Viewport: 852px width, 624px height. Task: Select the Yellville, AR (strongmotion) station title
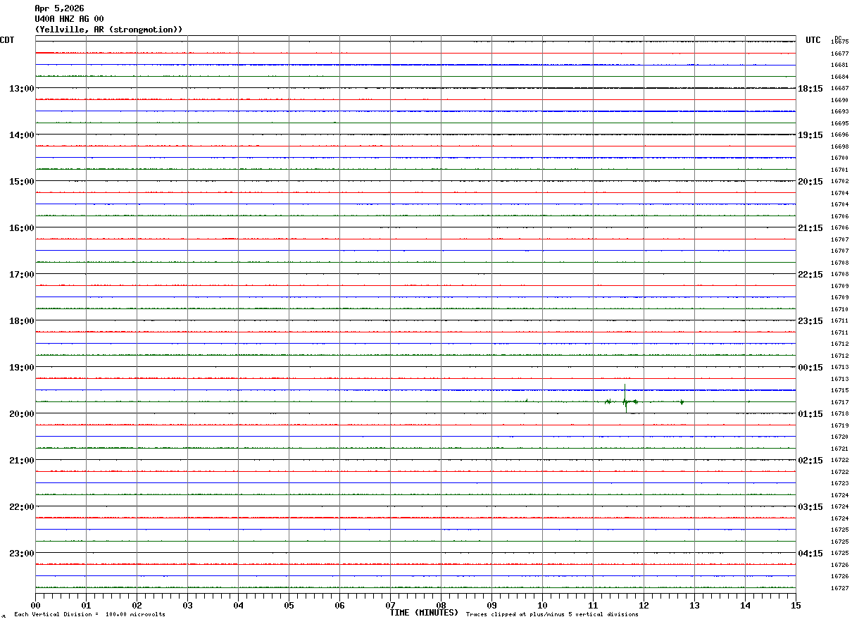(108, 30)
